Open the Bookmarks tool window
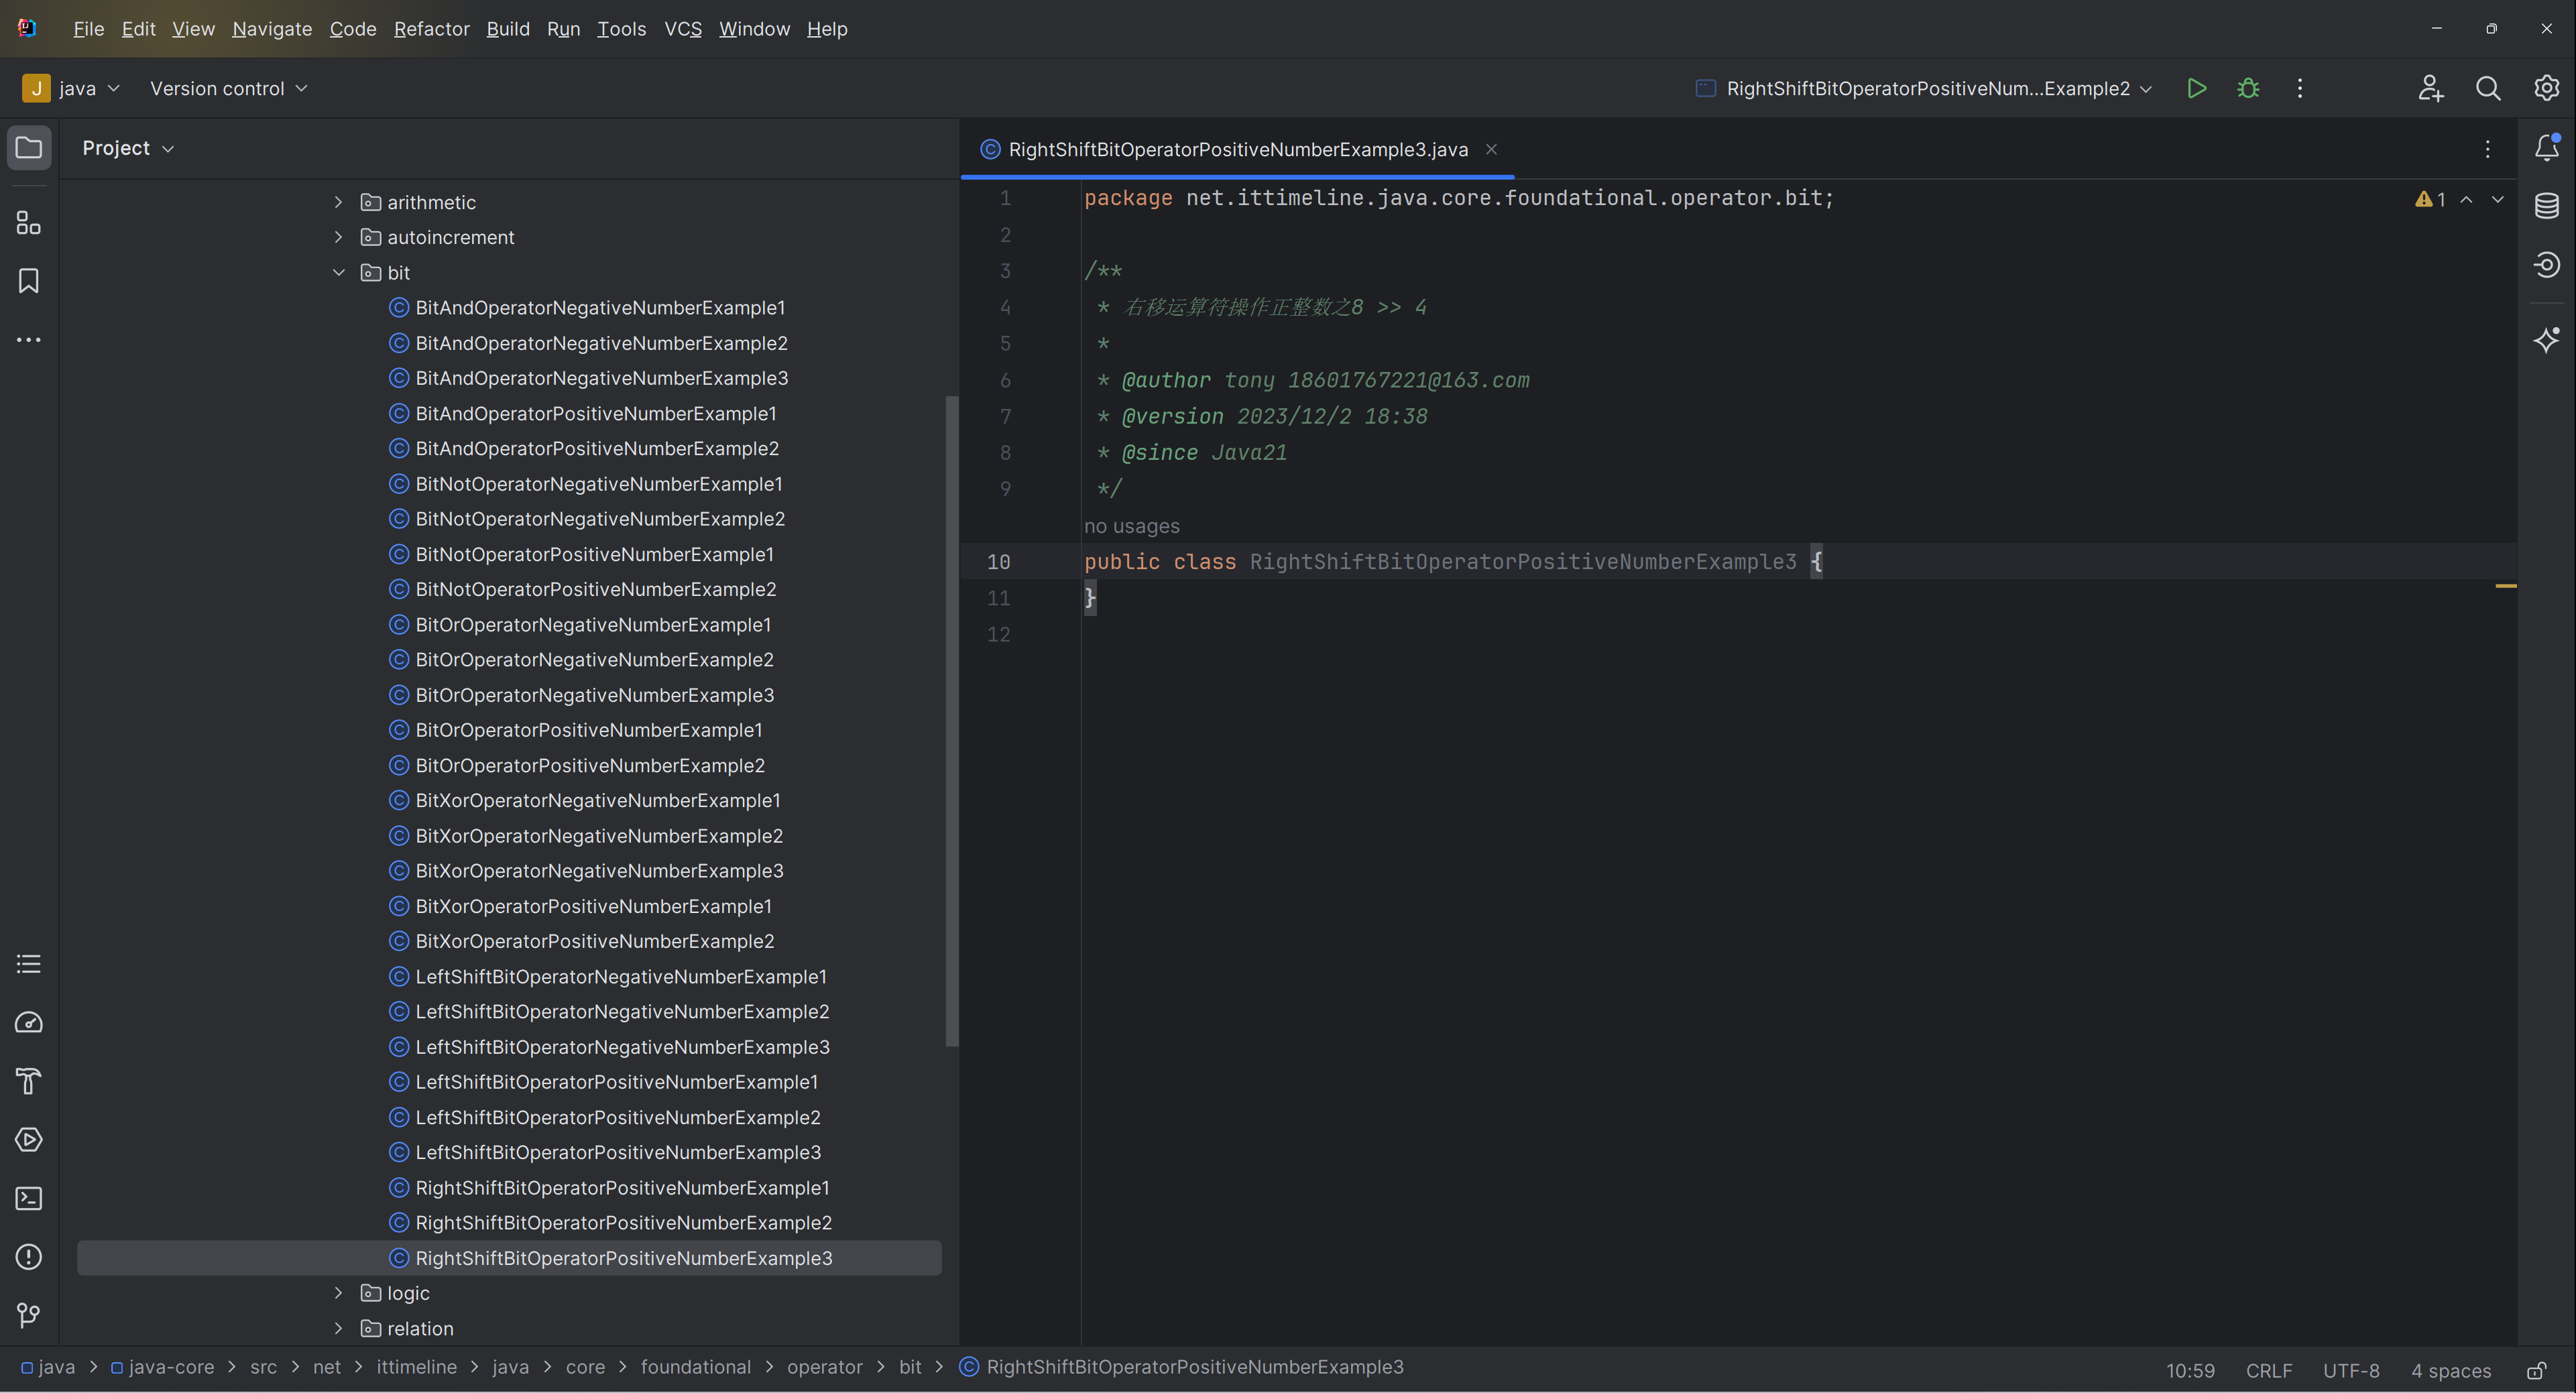Viewport: 2576px width, 1393px height. tap(29, 281)
